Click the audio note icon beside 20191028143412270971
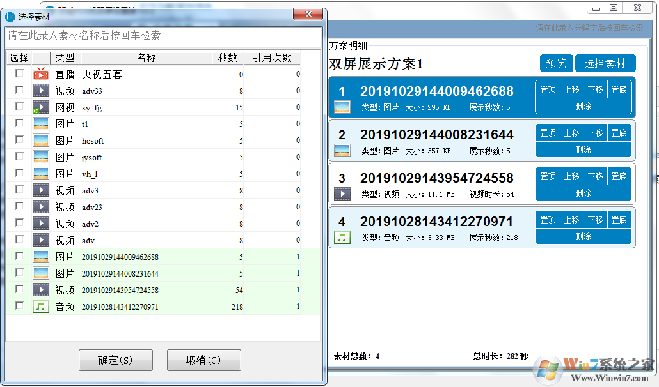 point(41,306)
